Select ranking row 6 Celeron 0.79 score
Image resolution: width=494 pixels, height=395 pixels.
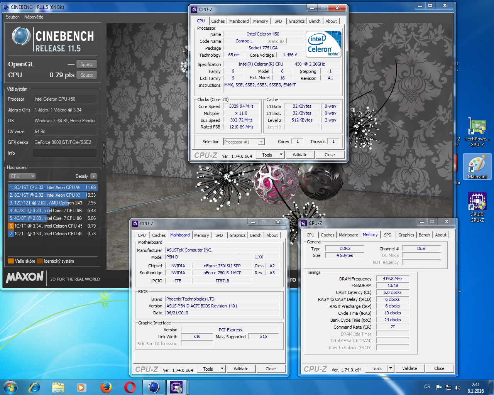52,226
